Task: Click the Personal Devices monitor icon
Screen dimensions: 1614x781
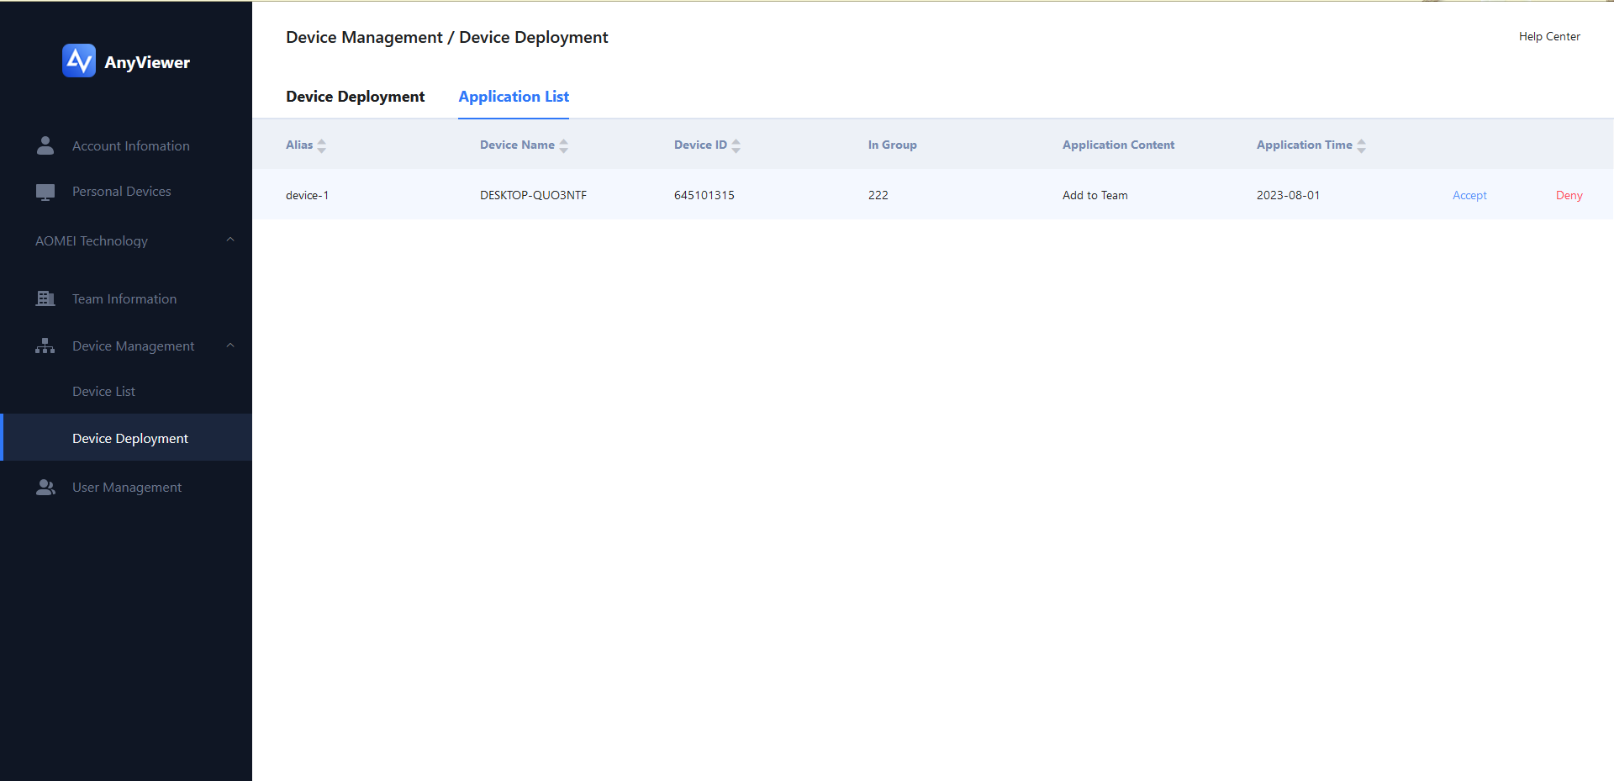Action: pyautogui.click(x=45, y=192)
